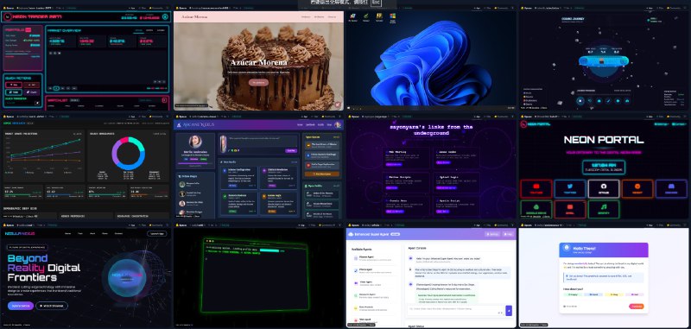The image size is (691, 329).
Task: Open the Reddit tile in Neon Portal
Action: pos(637,188)
